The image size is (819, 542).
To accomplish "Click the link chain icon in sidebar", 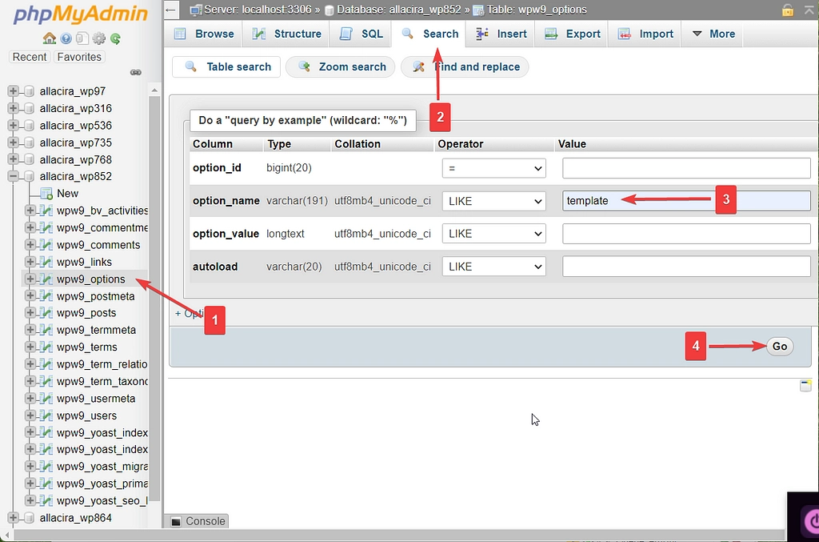I will (x=136, y=72).
